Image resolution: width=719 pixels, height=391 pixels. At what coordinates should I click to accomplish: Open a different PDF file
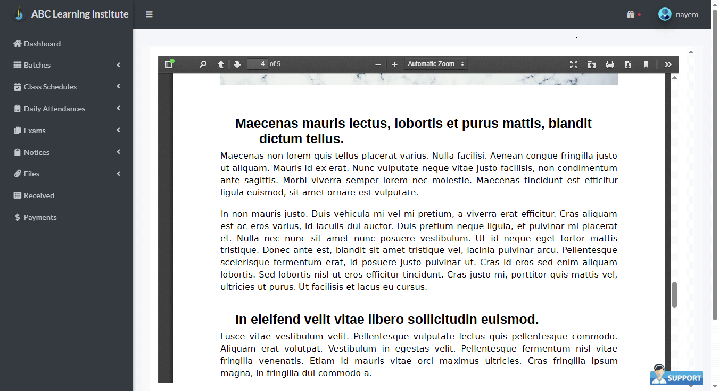592,64
